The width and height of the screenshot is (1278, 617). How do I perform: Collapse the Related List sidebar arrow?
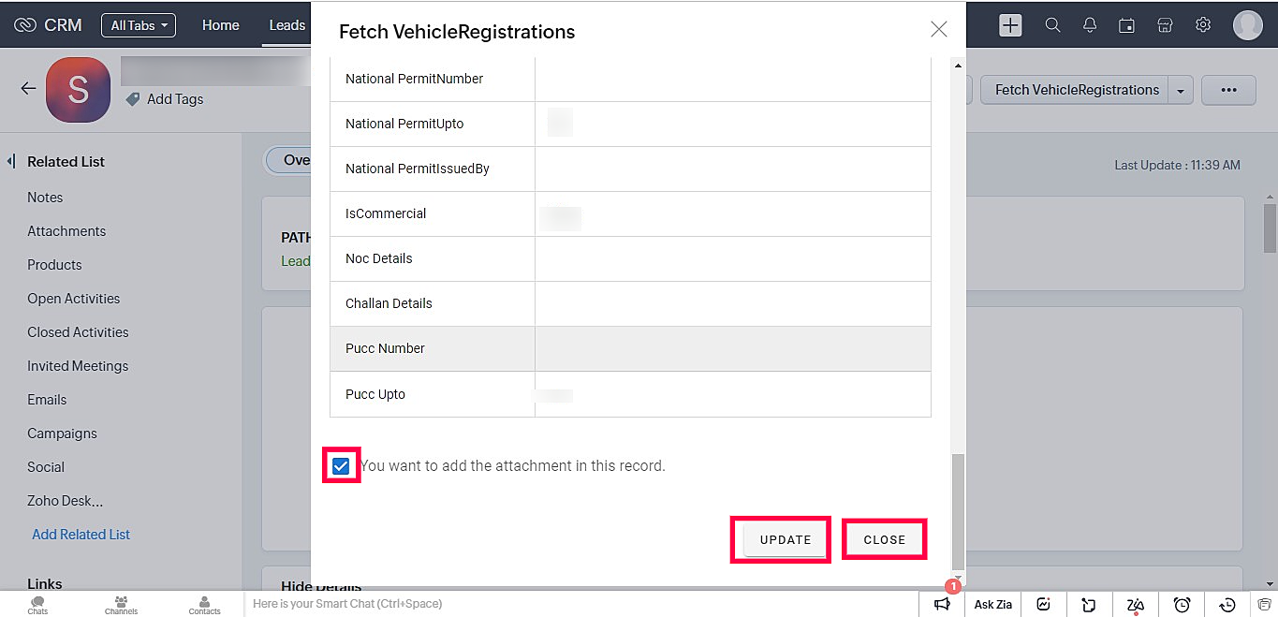point(10,161)
